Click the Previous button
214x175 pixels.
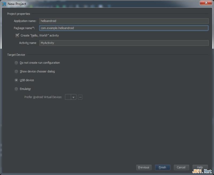[144, 167]
